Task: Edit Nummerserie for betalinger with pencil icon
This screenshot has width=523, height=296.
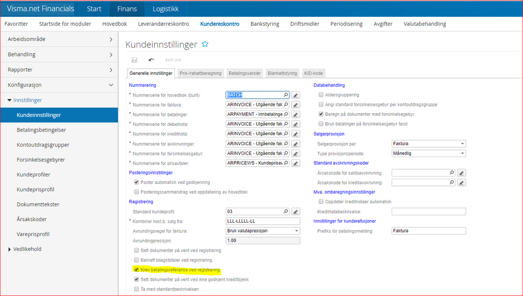Action: 295,114
